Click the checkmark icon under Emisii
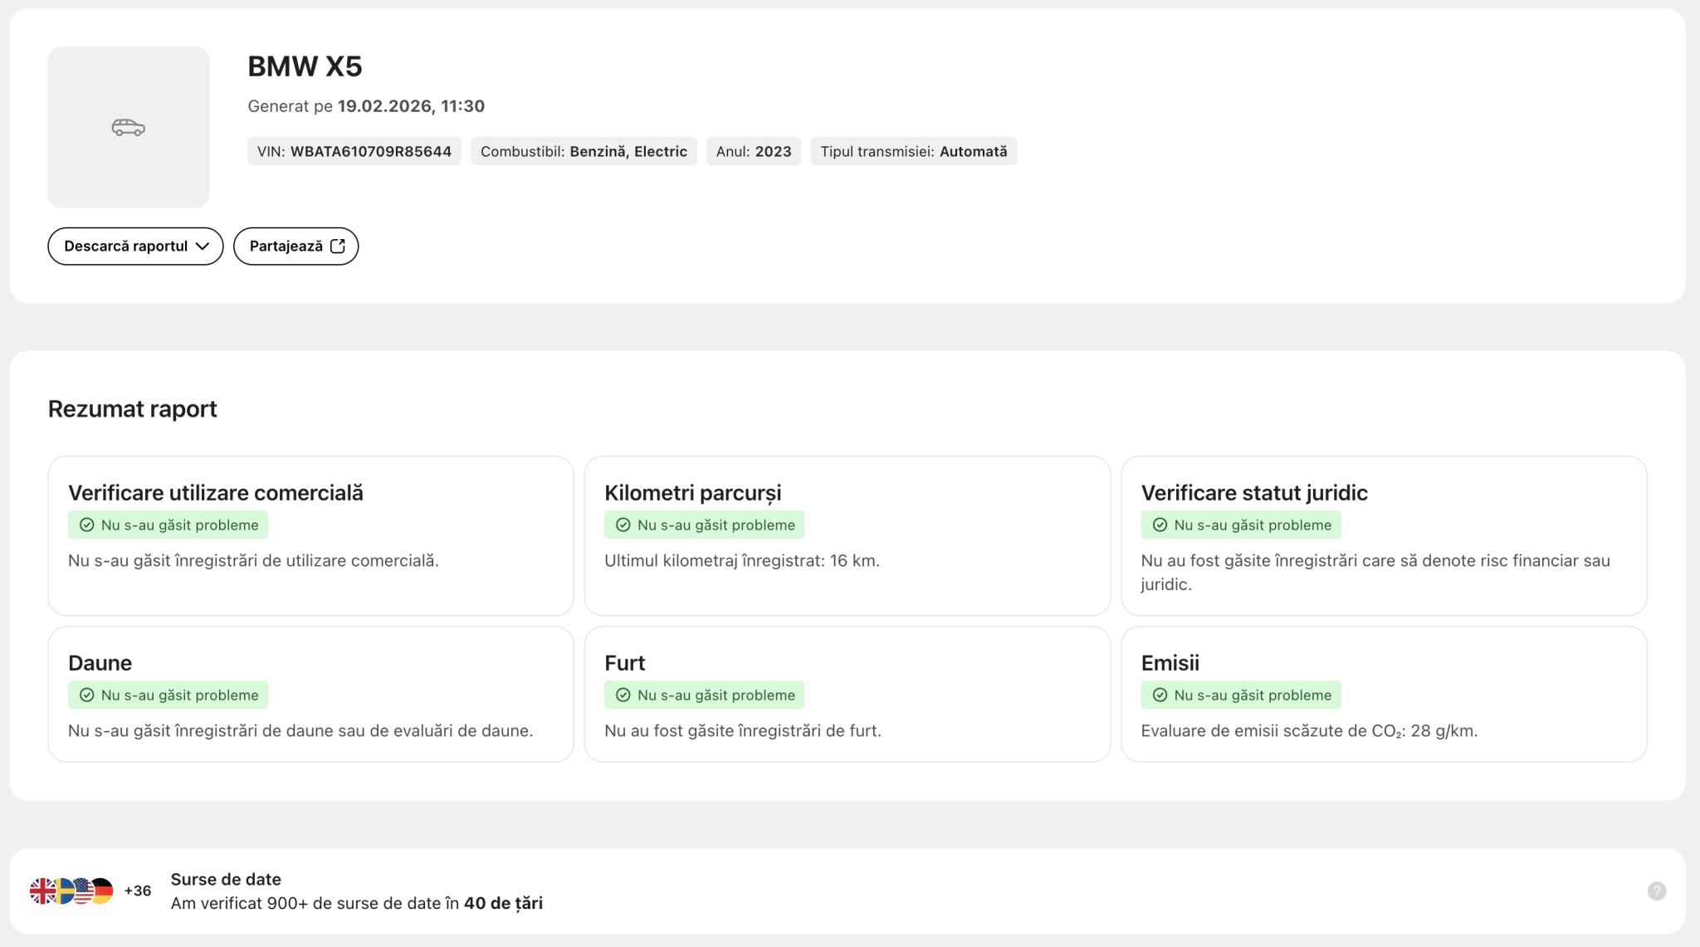The image size is (1700, 947). [1160, 696]
